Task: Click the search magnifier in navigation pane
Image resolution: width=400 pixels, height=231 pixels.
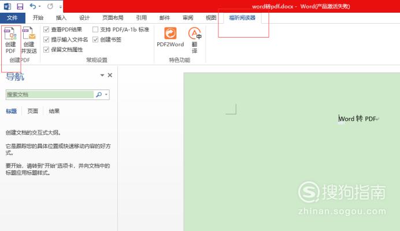Action: [99, 95]
